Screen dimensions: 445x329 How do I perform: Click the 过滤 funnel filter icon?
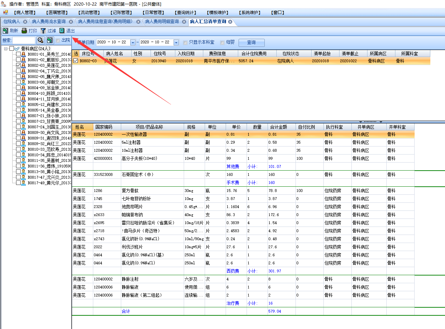pos(43,31)
